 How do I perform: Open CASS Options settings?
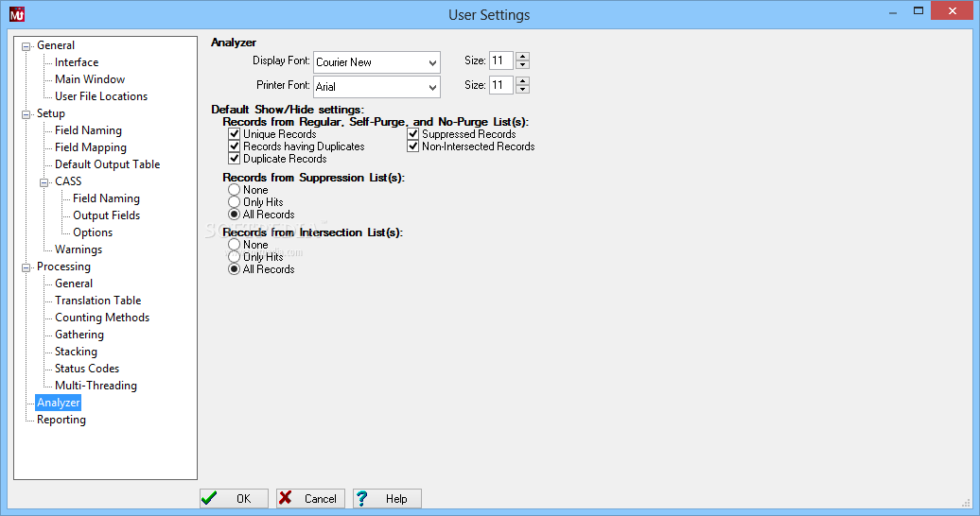coord(93,232)
